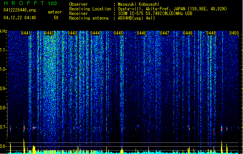Click the 0.9 frequency axis label
This screenshot has height=154, width=243.
click(3, 89)
